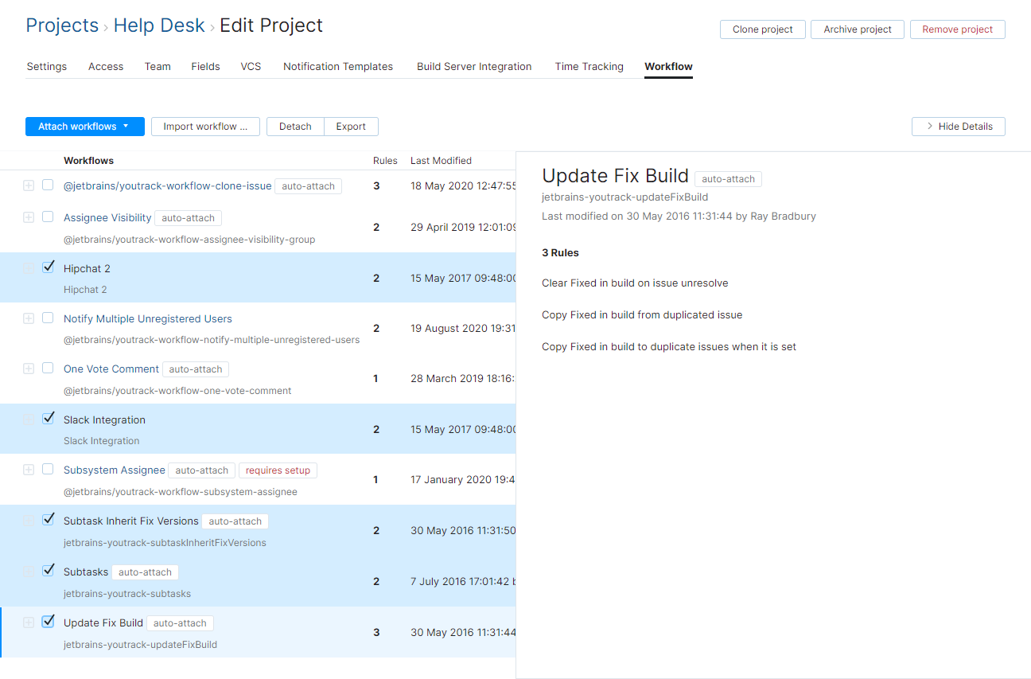Image resolution: width=1031 pixels, height=679 pixels.
Task: Switch to the Time Tracking tab
Action: coord(589,67)
